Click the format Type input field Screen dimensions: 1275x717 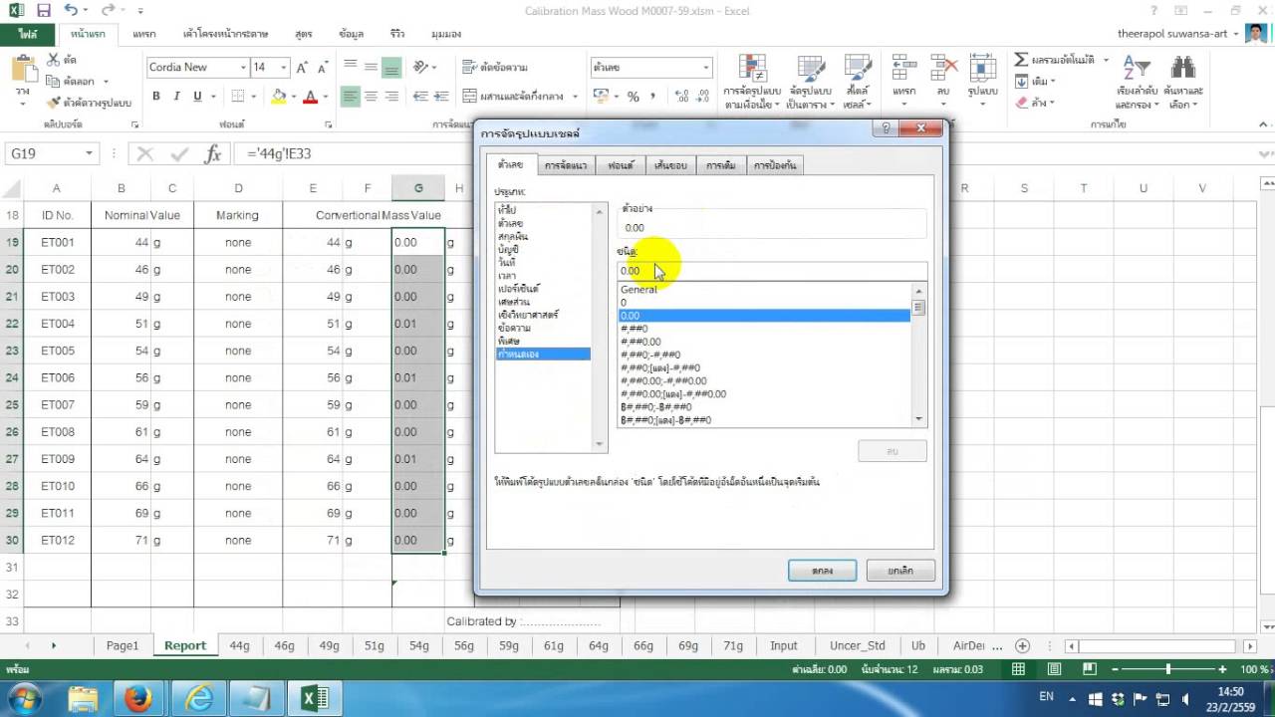pyautogui.click(x=771, y=271)
